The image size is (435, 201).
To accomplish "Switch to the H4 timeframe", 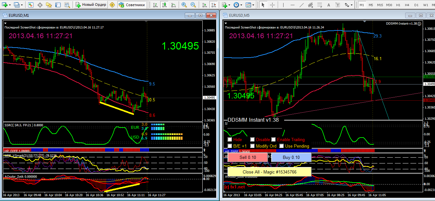I will coord(407,5).
